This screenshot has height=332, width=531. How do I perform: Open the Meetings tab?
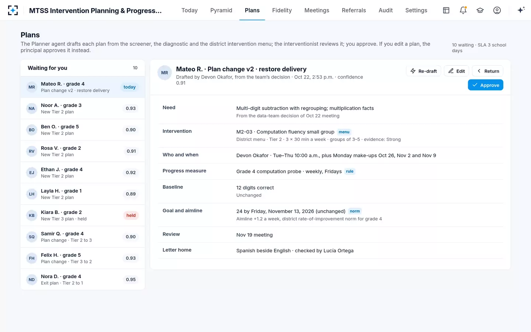(317, 10)
